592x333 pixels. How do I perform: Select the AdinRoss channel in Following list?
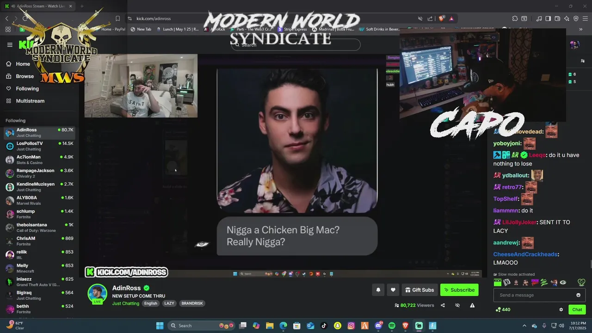click(x=39, y=133)
